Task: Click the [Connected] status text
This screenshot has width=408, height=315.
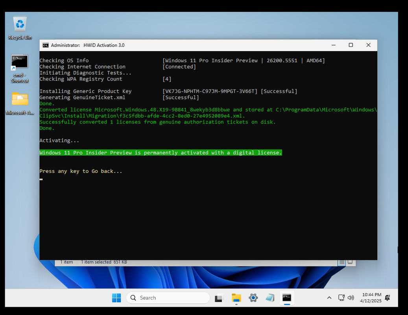Action: (179, 67)
